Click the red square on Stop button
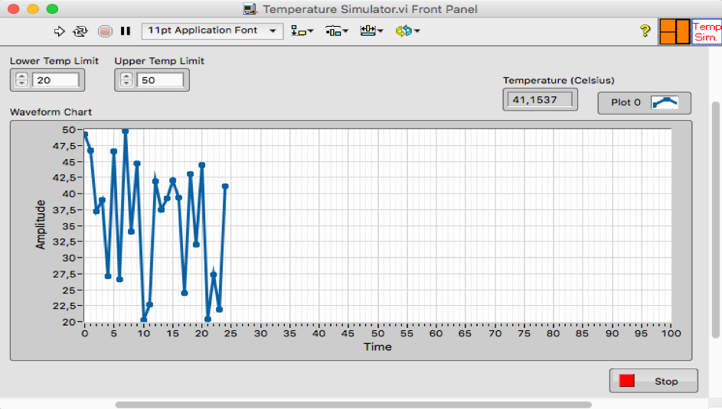Screen dimensions: 722x409 point(627,381)
